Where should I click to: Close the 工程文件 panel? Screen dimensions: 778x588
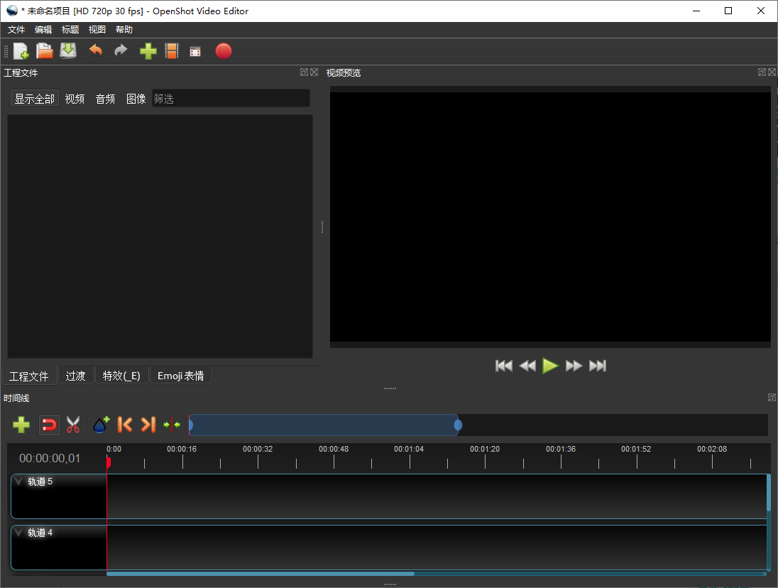click(x=314, y=72)
